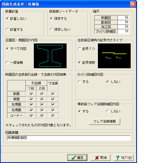Toggle コーナー 2段 leader line checkbox
166x163 pixels.
click(42, 116)
